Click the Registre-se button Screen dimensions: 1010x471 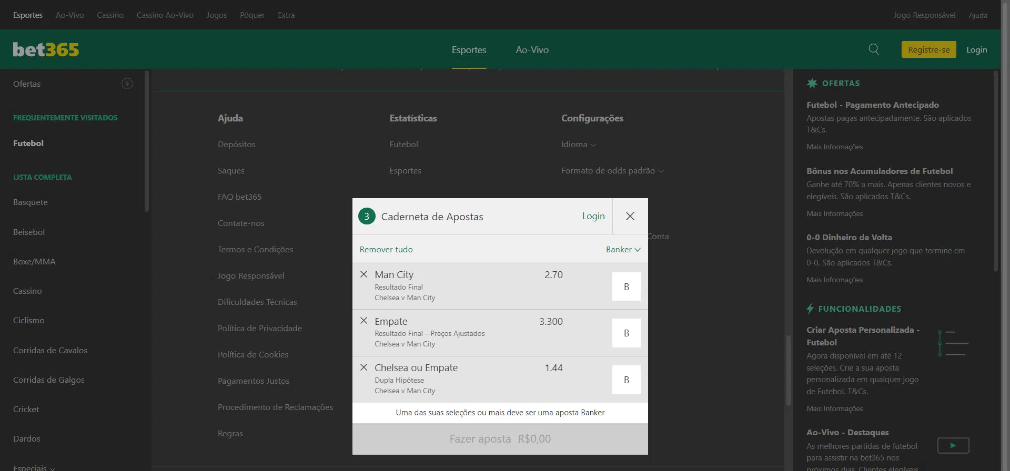point(929,49)
